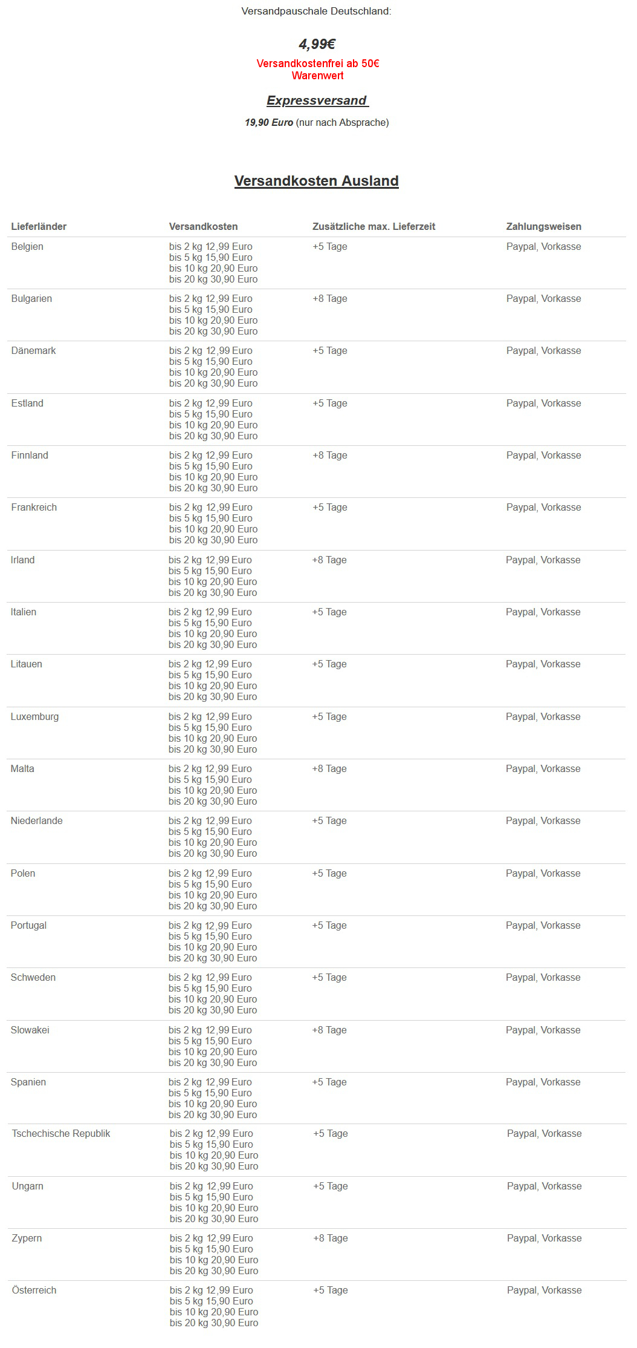The width and height of the screenshot is (637, 1348).
Task: Click the +8 Tage delivery time for Bulgarien
Action: tap(330, 299)
